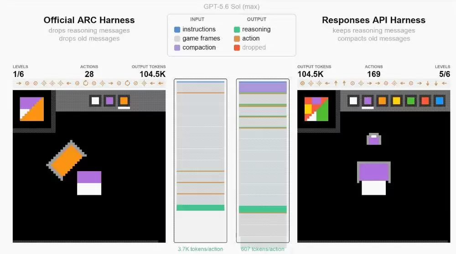Click the "dropped" legend label
The image size is (456, 254).
(254, 47)
